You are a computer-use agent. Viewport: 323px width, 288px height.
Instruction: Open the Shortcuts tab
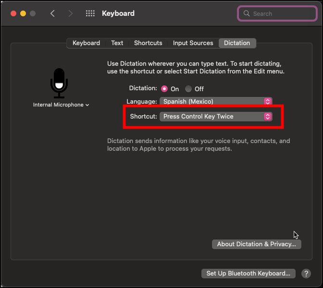[148, 43]
